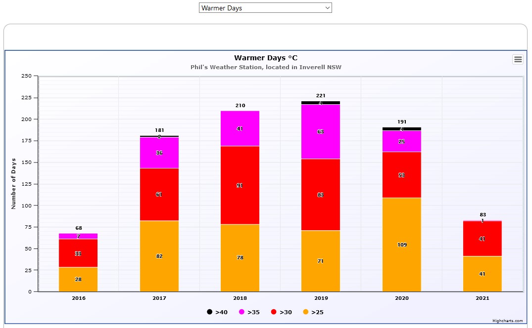This screenshot has width=532, height=328.
Task: Click the magenta >35 legend dot
Action: pyautogui.click(x=242, y=312)
